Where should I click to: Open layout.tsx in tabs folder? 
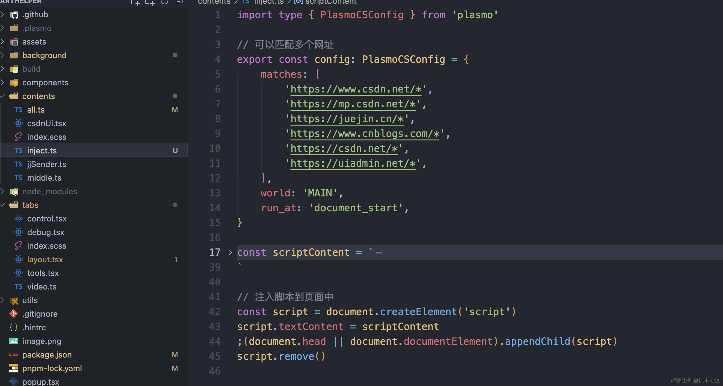(x=45, y=259)
